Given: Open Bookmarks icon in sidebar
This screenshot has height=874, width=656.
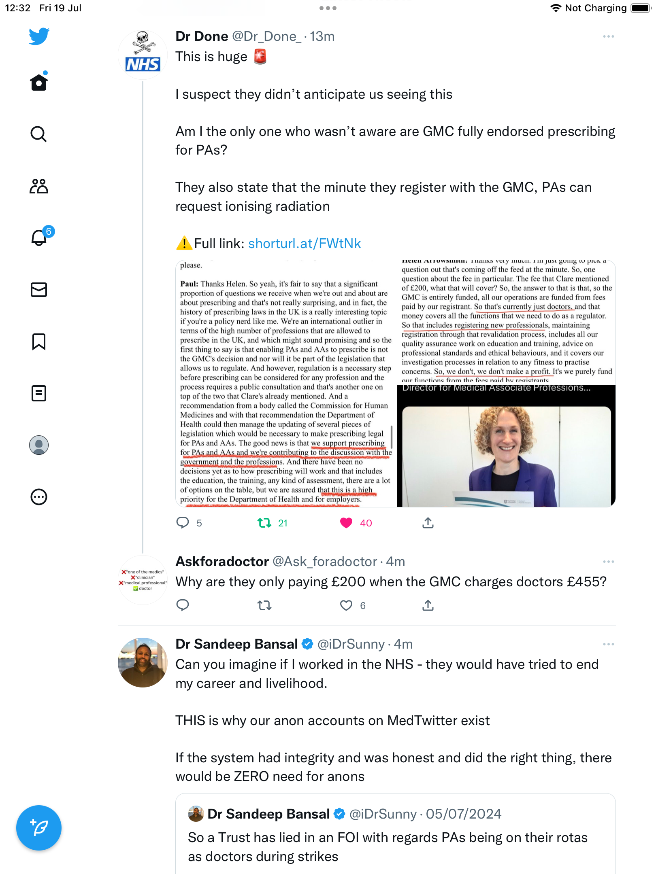Looking at the screenshot, I should coord(39,342).
